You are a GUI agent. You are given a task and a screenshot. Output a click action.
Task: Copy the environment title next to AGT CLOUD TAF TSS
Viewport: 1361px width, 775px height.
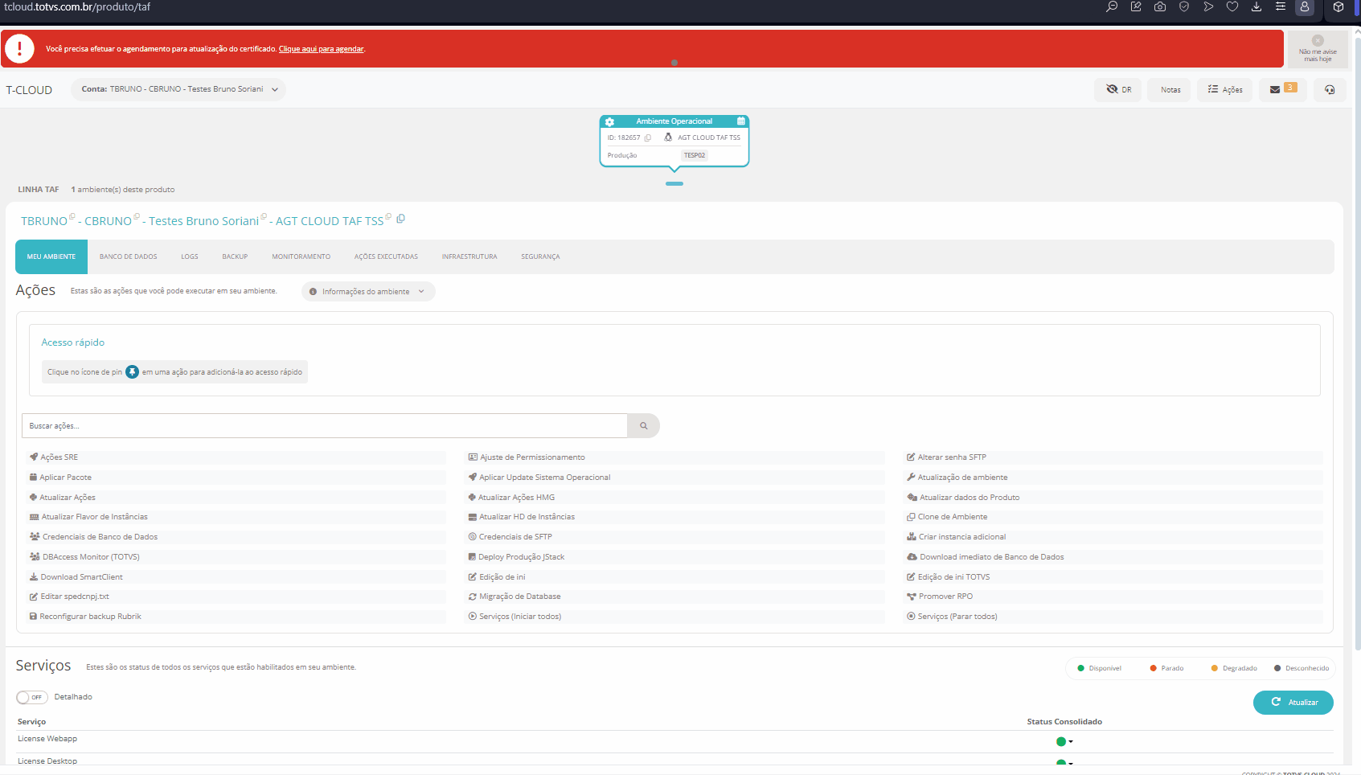tap(400, 219)
